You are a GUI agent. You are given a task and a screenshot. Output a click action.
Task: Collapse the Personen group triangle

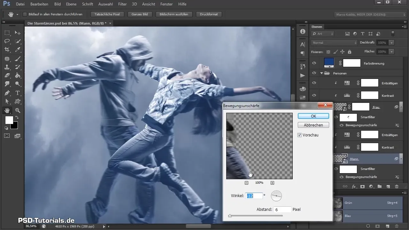click(321, 73)
